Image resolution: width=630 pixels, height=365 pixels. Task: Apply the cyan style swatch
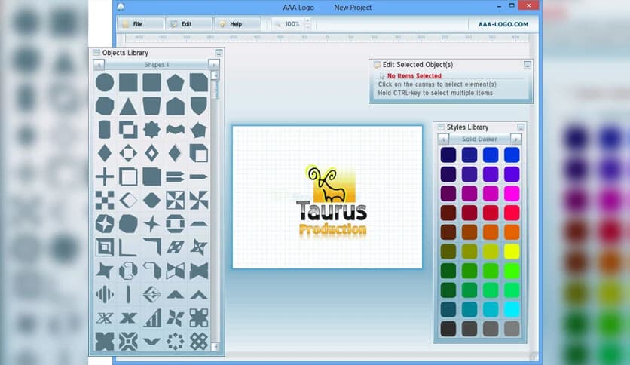[512, 309]
